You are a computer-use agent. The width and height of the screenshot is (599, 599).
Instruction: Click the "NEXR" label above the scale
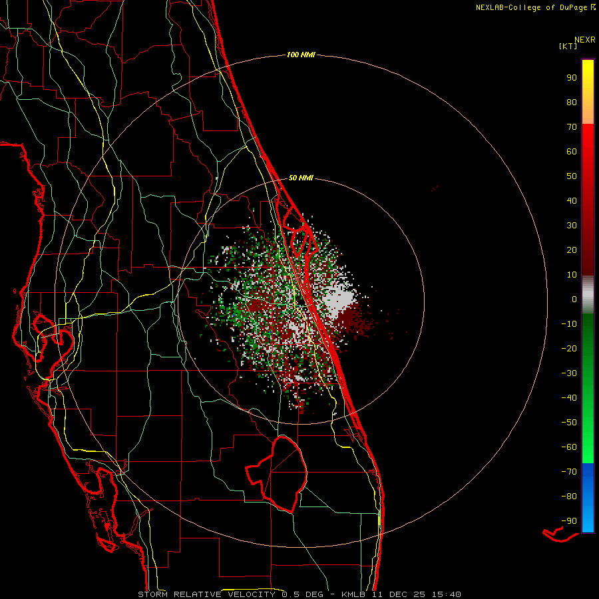point(585,40)
